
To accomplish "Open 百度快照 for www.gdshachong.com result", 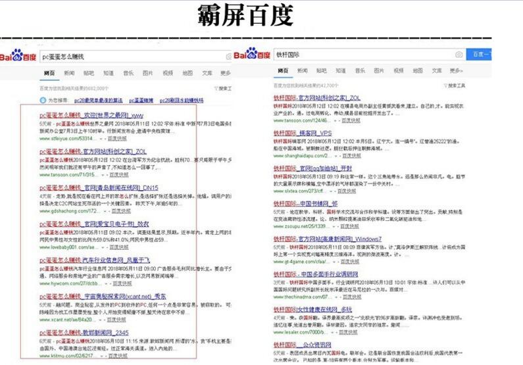I will (121, 211).
